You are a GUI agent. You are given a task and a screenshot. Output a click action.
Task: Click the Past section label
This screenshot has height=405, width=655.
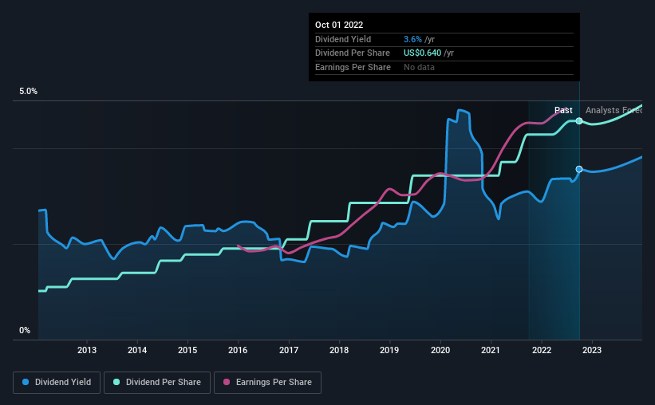(x=563, y=110)
